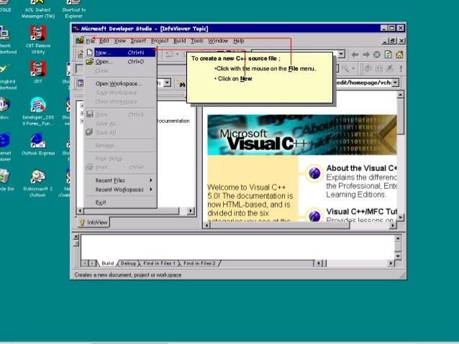Expand tree node on the Documentation row
459x344 pixels.
[82, 121]
